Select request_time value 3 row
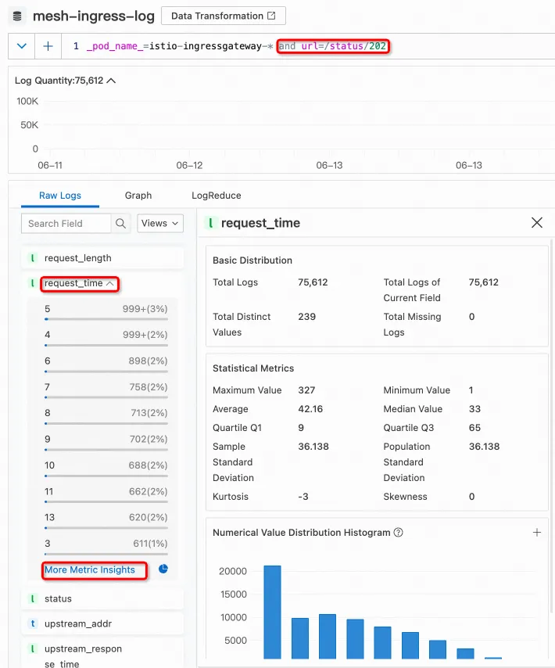This screenshot has width=555, height=668. [x=106, y=546]
